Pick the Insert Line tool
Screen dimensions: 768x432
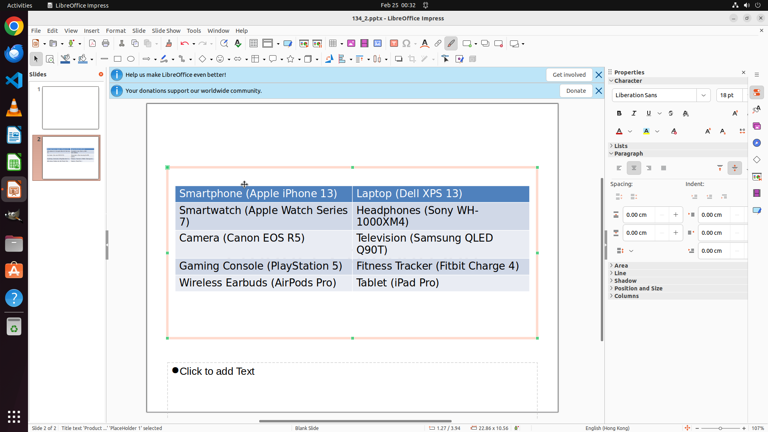[x=104, y=59]
